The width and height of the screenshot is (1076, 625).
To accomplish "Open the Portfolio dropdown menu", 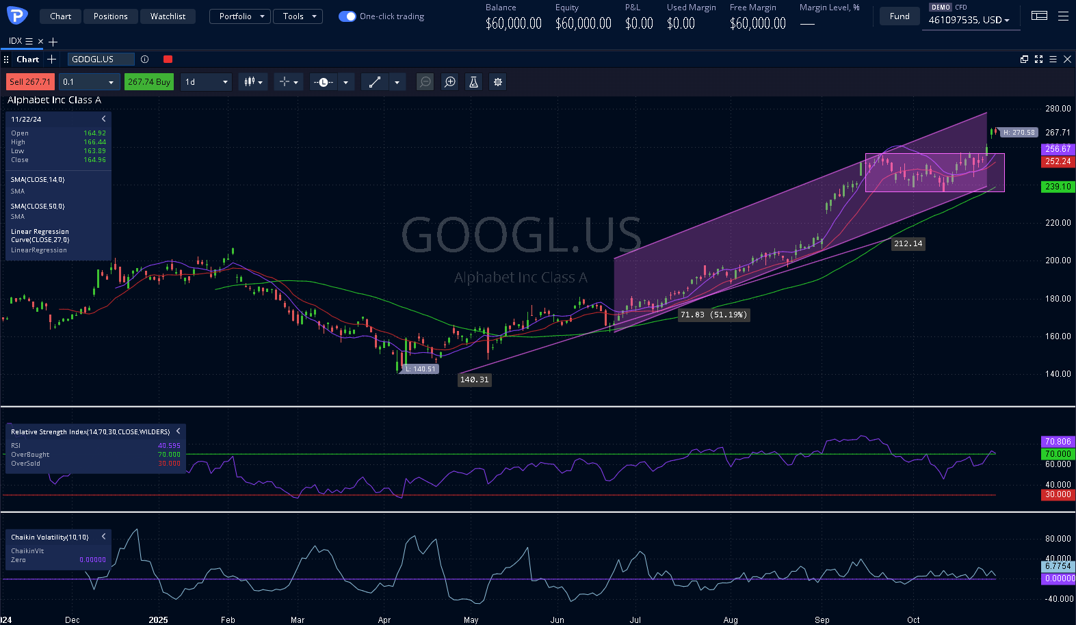I will tap(240, 16).
